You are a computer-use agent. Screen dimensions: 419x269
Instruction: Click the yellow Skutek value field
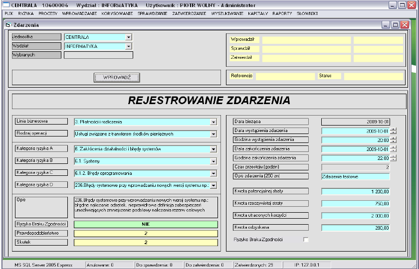[x=146, y=243]
